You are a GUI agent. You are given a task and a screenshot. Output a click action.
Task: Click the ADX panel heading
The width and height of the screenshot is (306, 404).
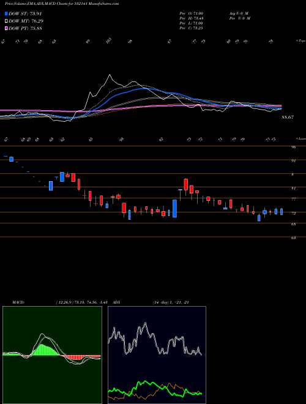(x=116, y=302)
